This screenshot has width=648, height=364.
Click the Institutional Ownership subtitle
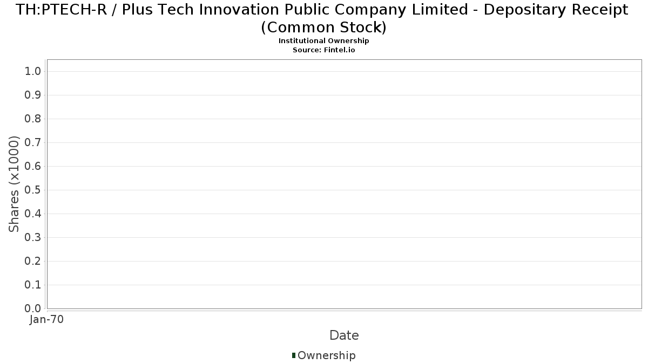[x=323, y=41]
